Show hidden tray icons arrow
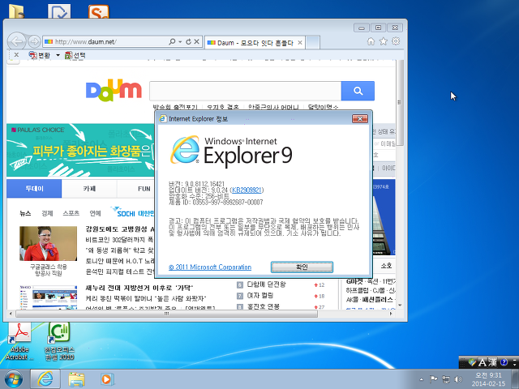The image size is (519, 389). pyautogui.click(x=422, y=379)
